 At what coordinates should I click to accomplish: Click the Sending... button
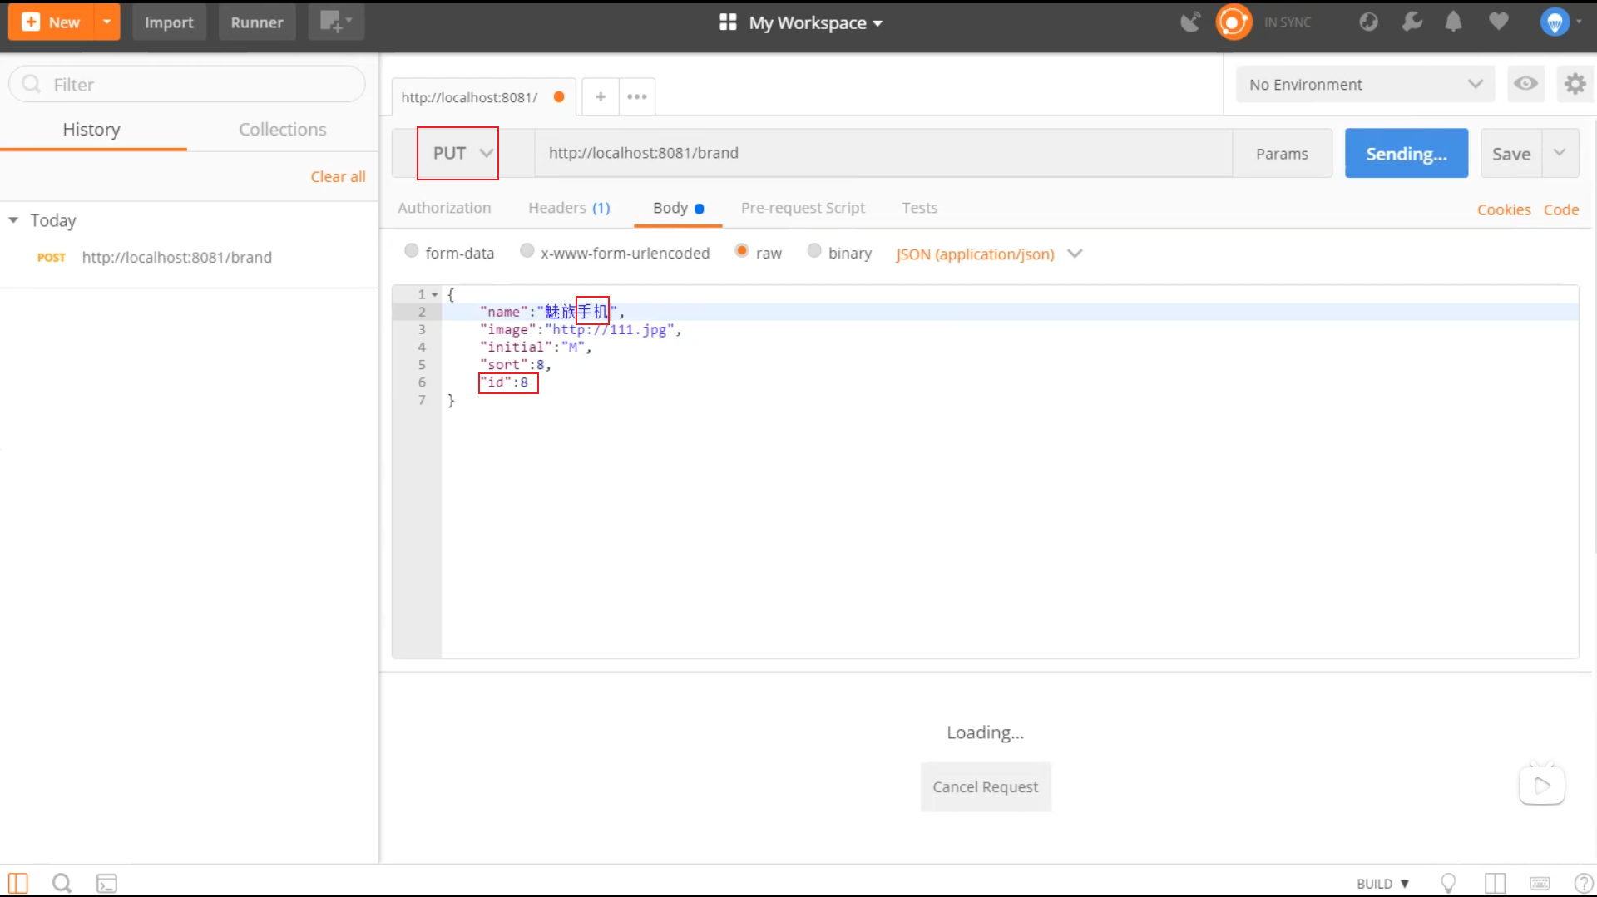[x=1407, y=154]
